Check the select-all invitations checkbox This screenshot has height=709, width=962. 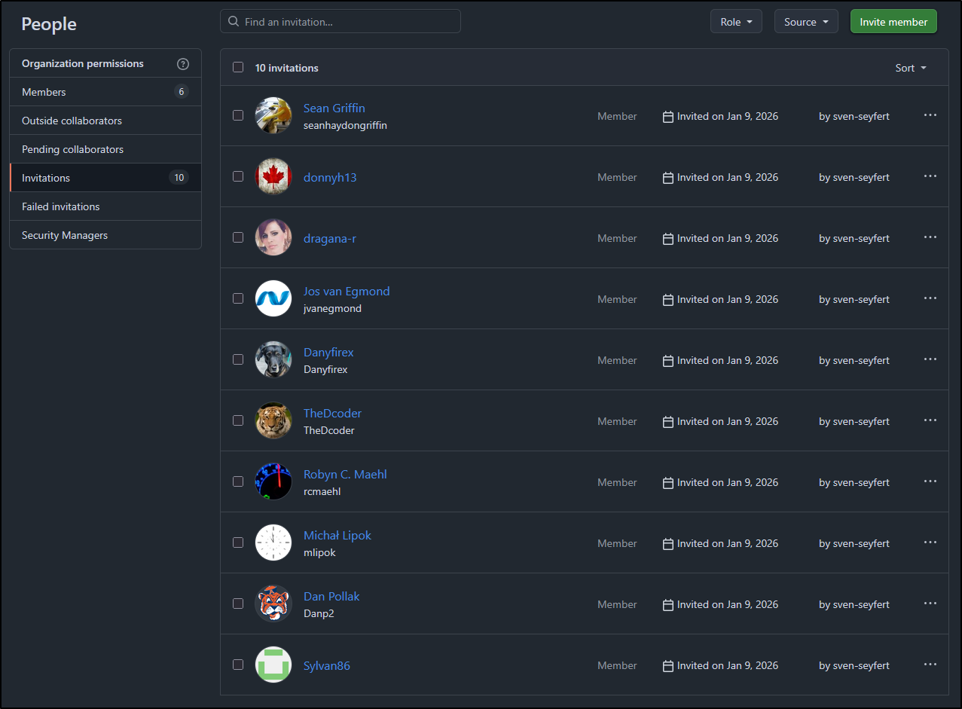(237, 67)
